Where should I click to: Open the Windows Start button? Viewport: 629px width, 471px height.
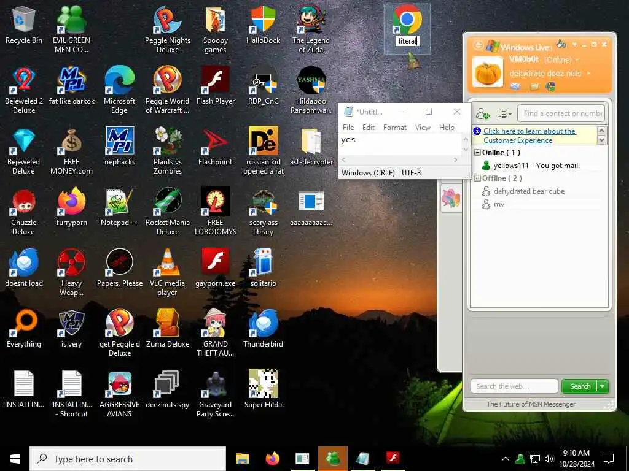tap(15, 459)
